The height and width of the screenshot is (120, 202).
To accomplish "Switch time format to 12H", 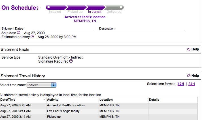I will [x=180, y=84].
